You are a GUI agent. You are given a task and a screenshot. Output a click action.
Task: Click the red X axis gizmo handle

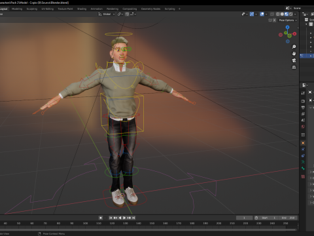pyautogui.click(x=294, y=33)
